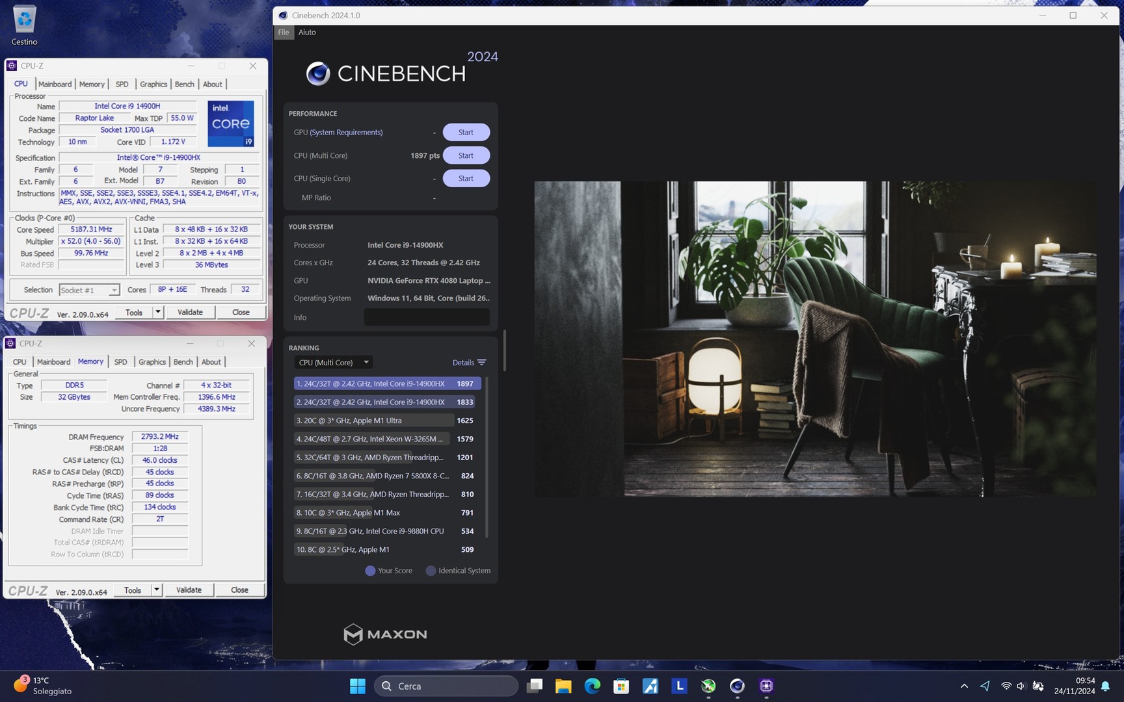
Task: Switch to Cinebench via its taskbar icon
Action: (737, 686)
